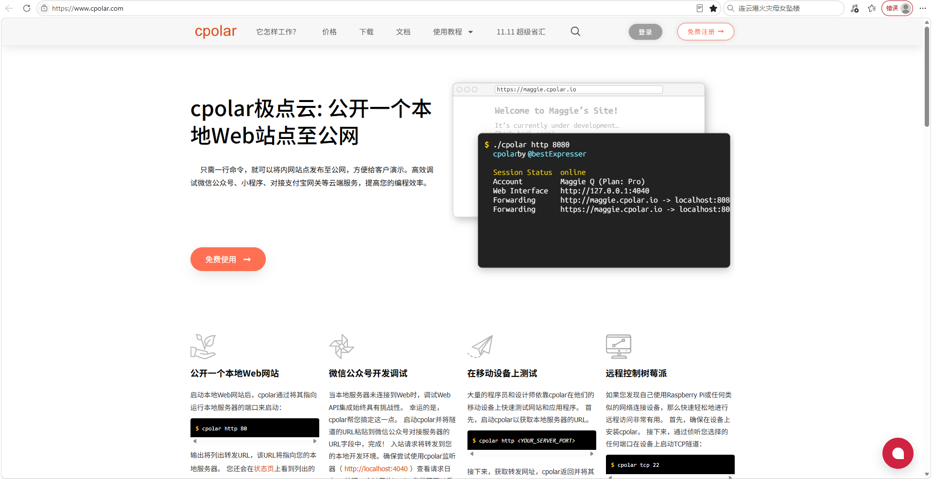932x479 pixels.
Task: Click the pinwheel icon above 微信公众号开发调试
Action: point(342,346)
